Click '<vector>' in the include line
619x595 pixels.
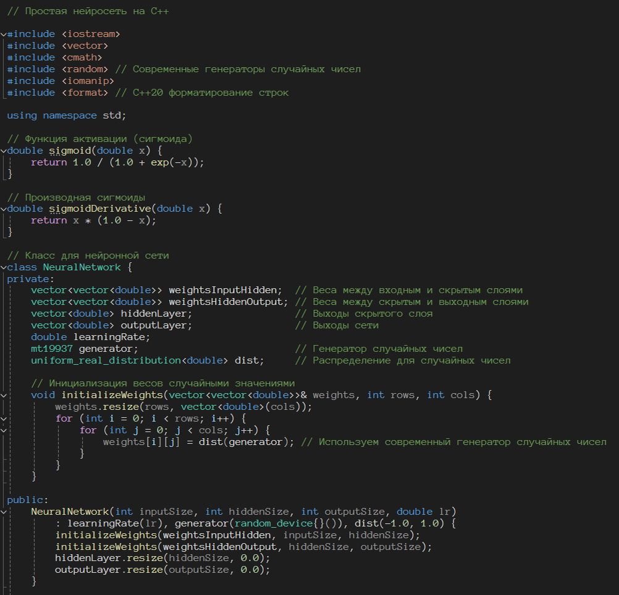point(85,46)
